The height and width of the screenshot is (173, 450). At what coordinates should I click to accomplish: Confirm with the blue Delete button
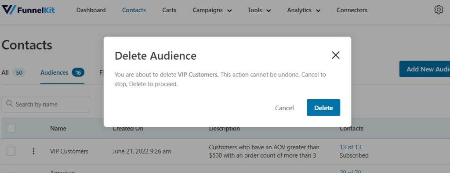tap(323, 108)
